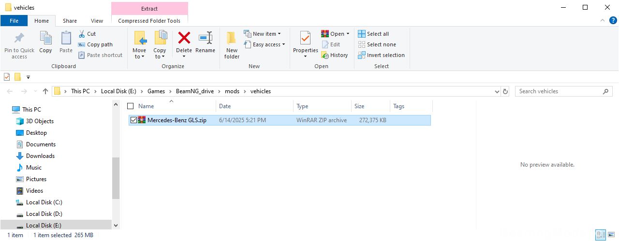Click the red Delete icon
The image size is (619, 241).
pyautogui.click(x=184, y=38)
